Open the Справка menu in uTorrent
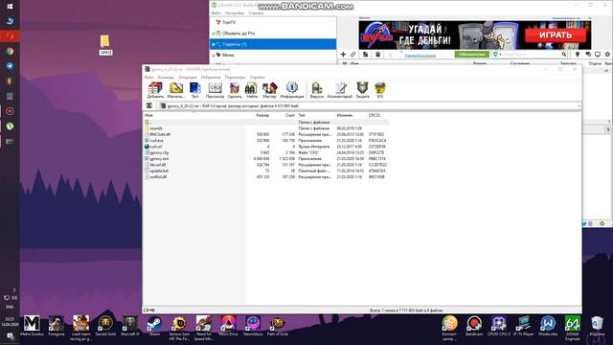This screenshot has width=613, height=345. [x=256, y=12]
